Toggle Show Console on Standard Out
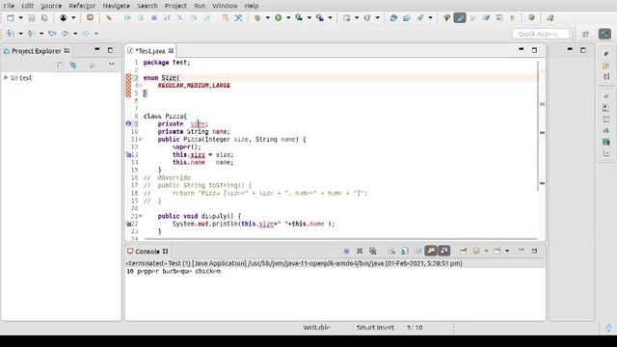 (x=431, y=251)
